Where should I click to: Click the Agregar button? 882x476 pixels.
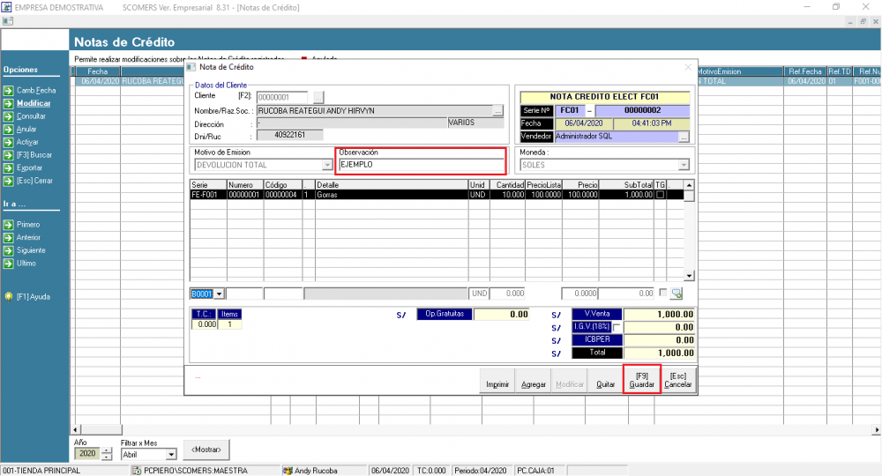click(x=534, y=379)
